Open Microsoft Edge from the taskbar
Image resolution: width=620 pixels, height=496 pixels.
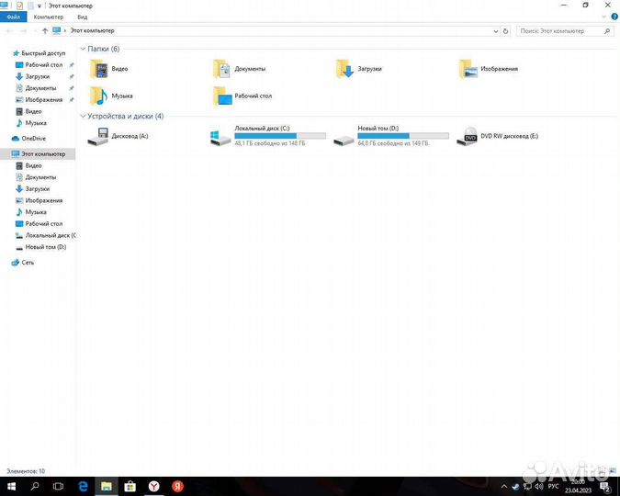point(82,485)
